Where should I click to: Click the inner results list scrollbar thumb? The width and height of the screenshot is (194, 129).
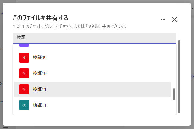[174, 94]
